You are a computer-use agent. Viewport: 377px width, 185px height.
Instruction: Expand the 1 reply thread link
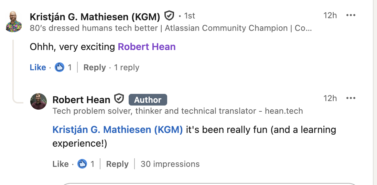tap(127, 67)
